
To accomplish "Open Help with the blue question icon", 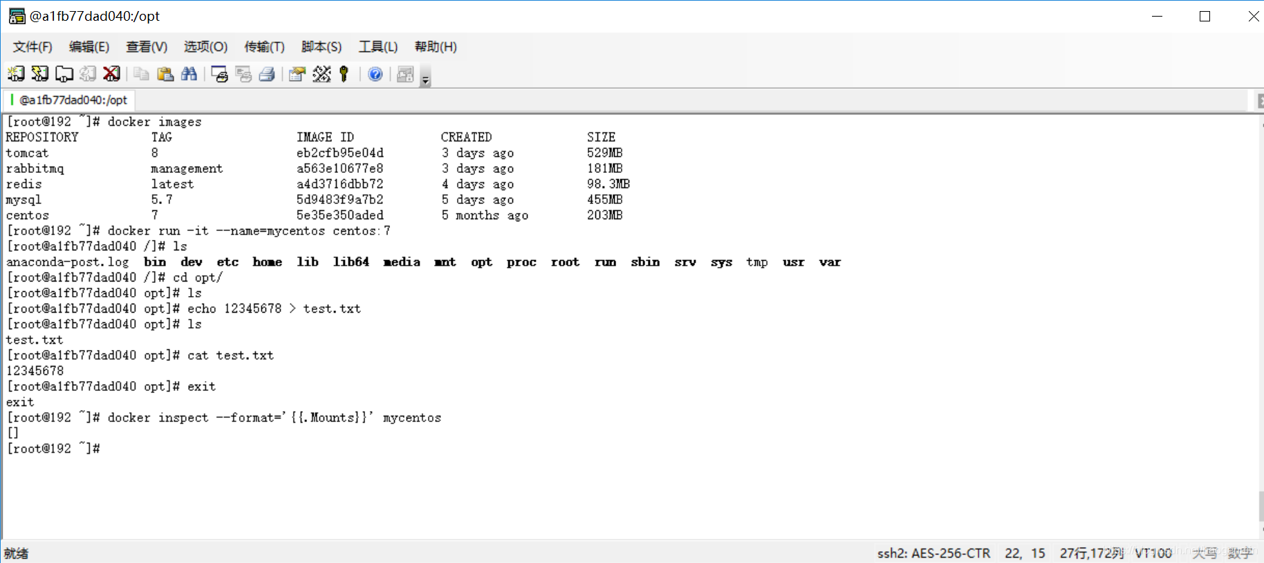I will click(375, 74).
